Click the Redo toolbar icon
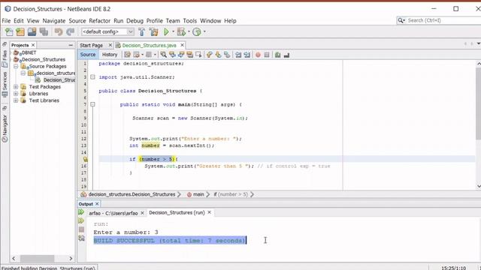The height and width of the screenshot is (270, 481). point(70,31)
